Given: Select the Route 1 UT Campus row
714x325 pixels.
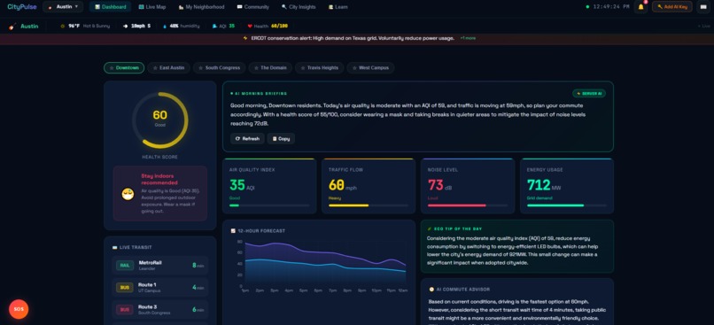Looking at the screenshot, I should pyautogui.click(x=159, y=287).
